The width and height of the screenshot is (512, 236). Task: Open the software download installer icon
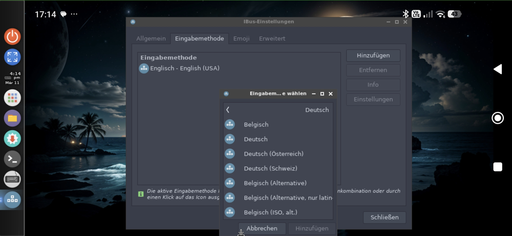12,138
